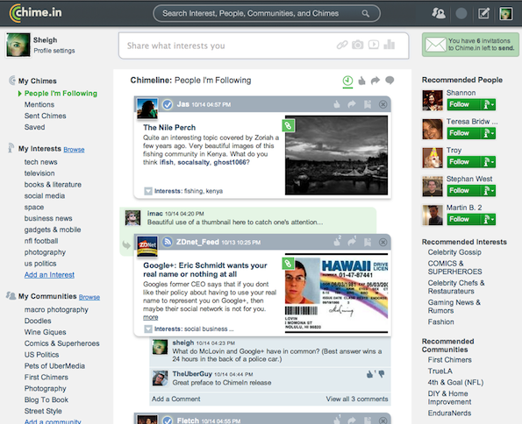Screen dimensions: 522x424
Task: Like the Jas Nile Perch chime
Action: click(337, 104)
